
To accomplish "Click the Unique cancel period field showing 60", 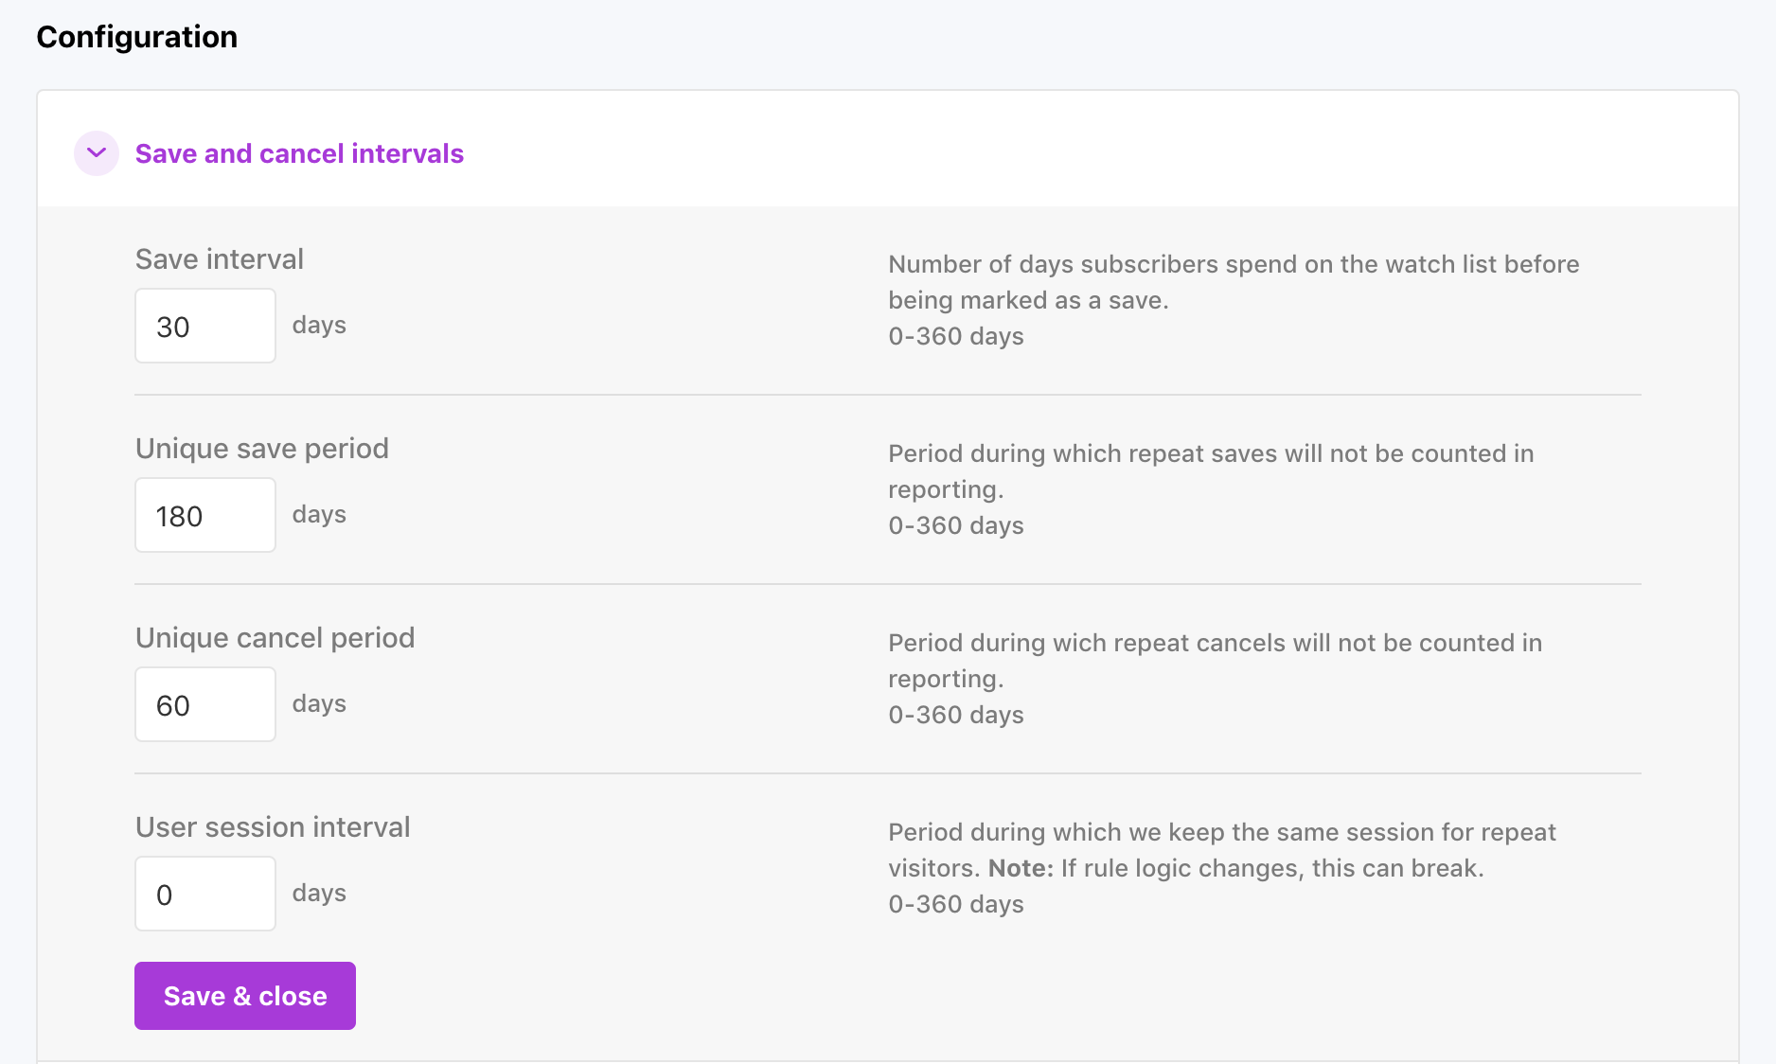I will coord(205,704).
